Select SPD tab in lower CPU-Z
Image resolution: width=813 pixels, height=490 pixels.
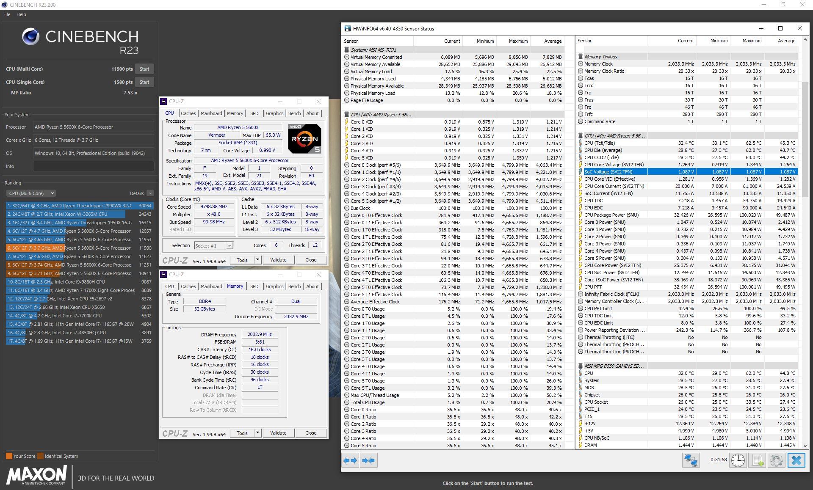coord(254,286)
